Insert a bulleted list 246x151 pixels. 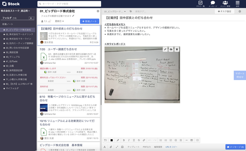pyautogui.click(x=160, y=140)
